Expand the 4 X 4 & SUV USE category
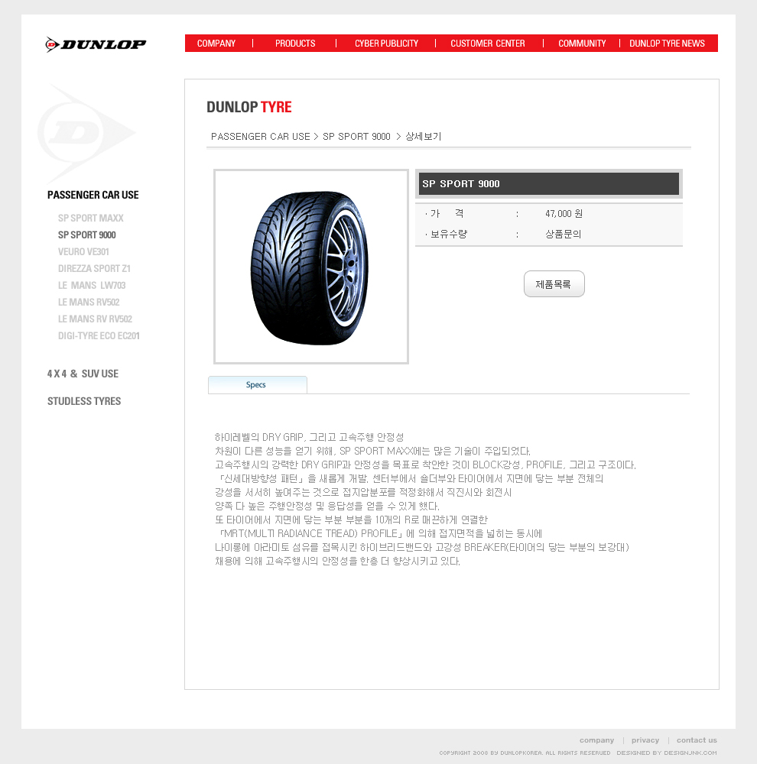The height and width of the screenshot is (764, 757). (x=83, y=374)
